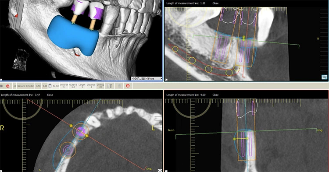Click the sleeve Length 5 field
Image resolution: width=329 pixels, height=172 pixels.
coord(82,86)
